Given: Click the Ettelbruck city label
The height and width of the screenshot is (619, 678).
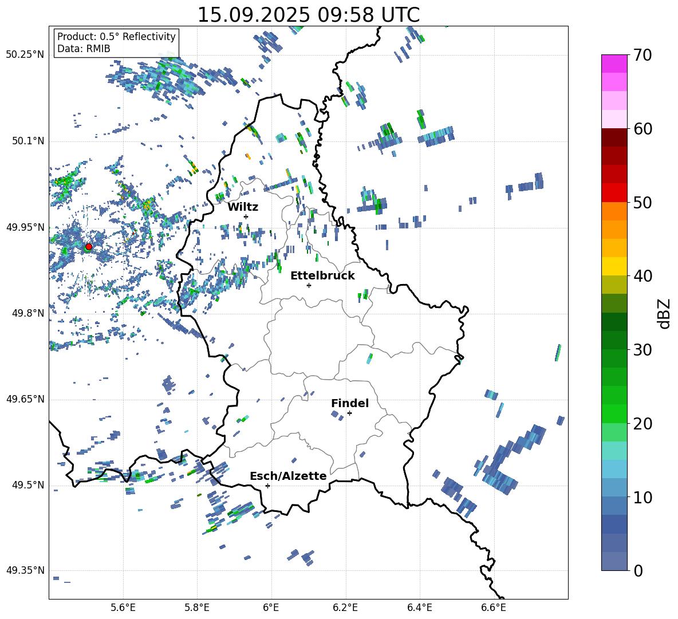Looking at the screenshot, I should click(x=322, y=276).
